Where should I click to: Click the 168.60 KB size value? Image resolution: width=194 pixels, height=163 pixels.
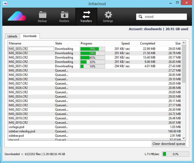174,131
